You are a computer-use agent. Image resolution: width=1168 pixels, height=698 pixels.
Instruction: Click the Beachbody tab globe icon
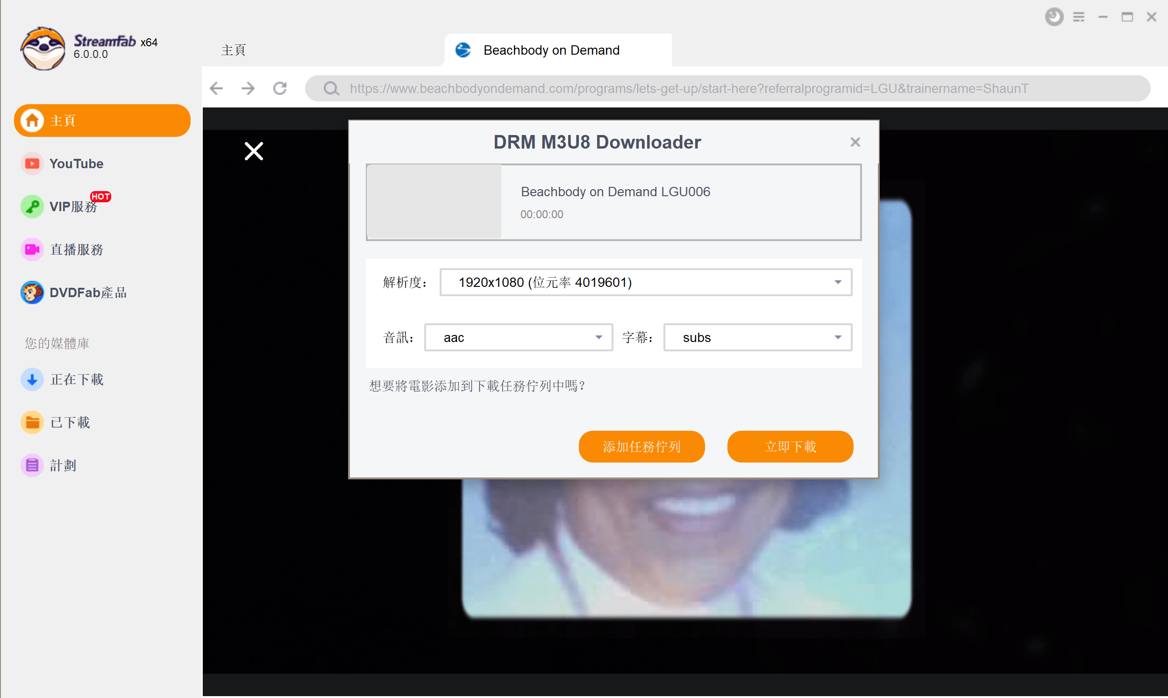463,50
